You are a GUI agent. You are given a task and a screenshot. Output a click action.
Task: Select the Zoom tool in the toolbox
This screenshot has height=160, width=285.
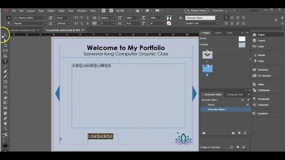pos(5,128)
